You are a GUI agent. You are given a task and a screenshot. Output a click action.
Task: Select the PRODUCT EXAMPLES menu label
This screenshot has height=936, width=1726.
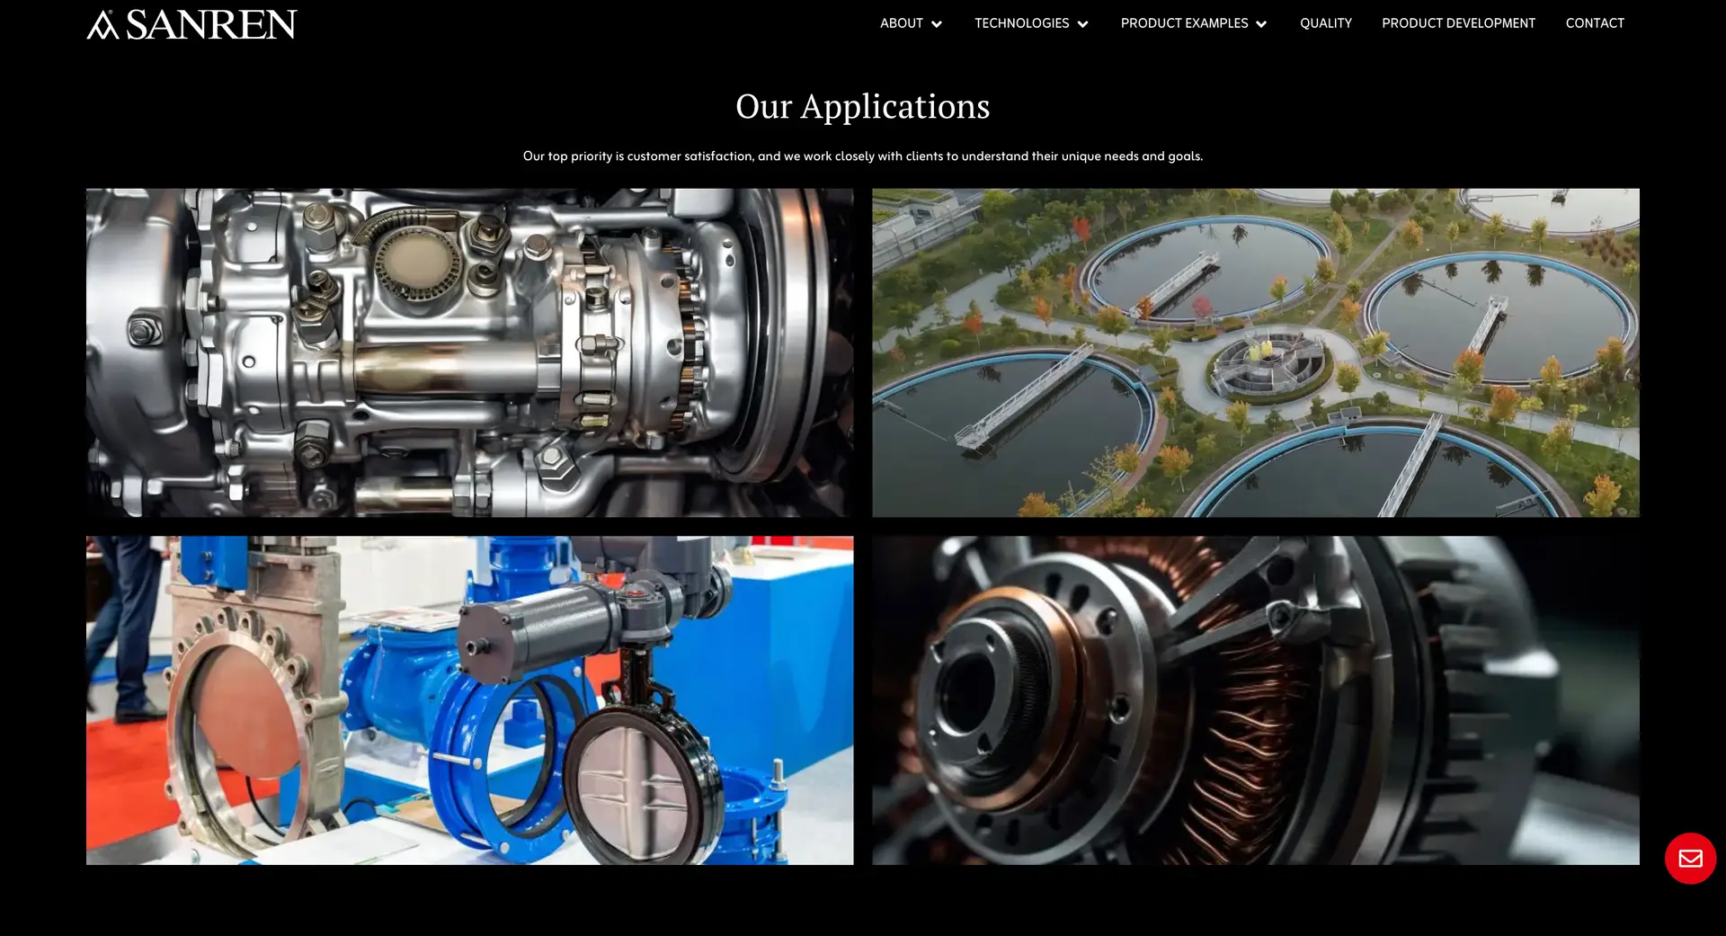tap(1184, 23)
